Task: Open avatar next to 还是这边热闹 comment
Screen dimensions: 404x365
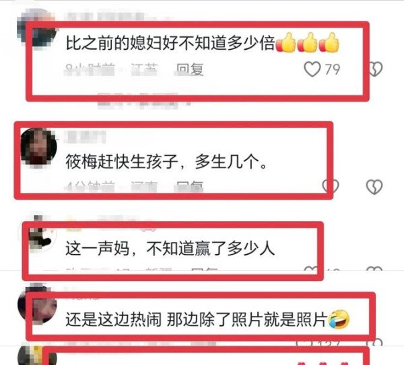Action: click(x=37, y=305)
